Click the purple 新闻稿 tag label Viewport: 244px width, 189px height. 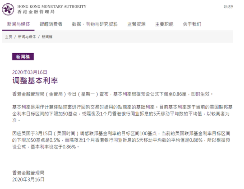(23, 57)
